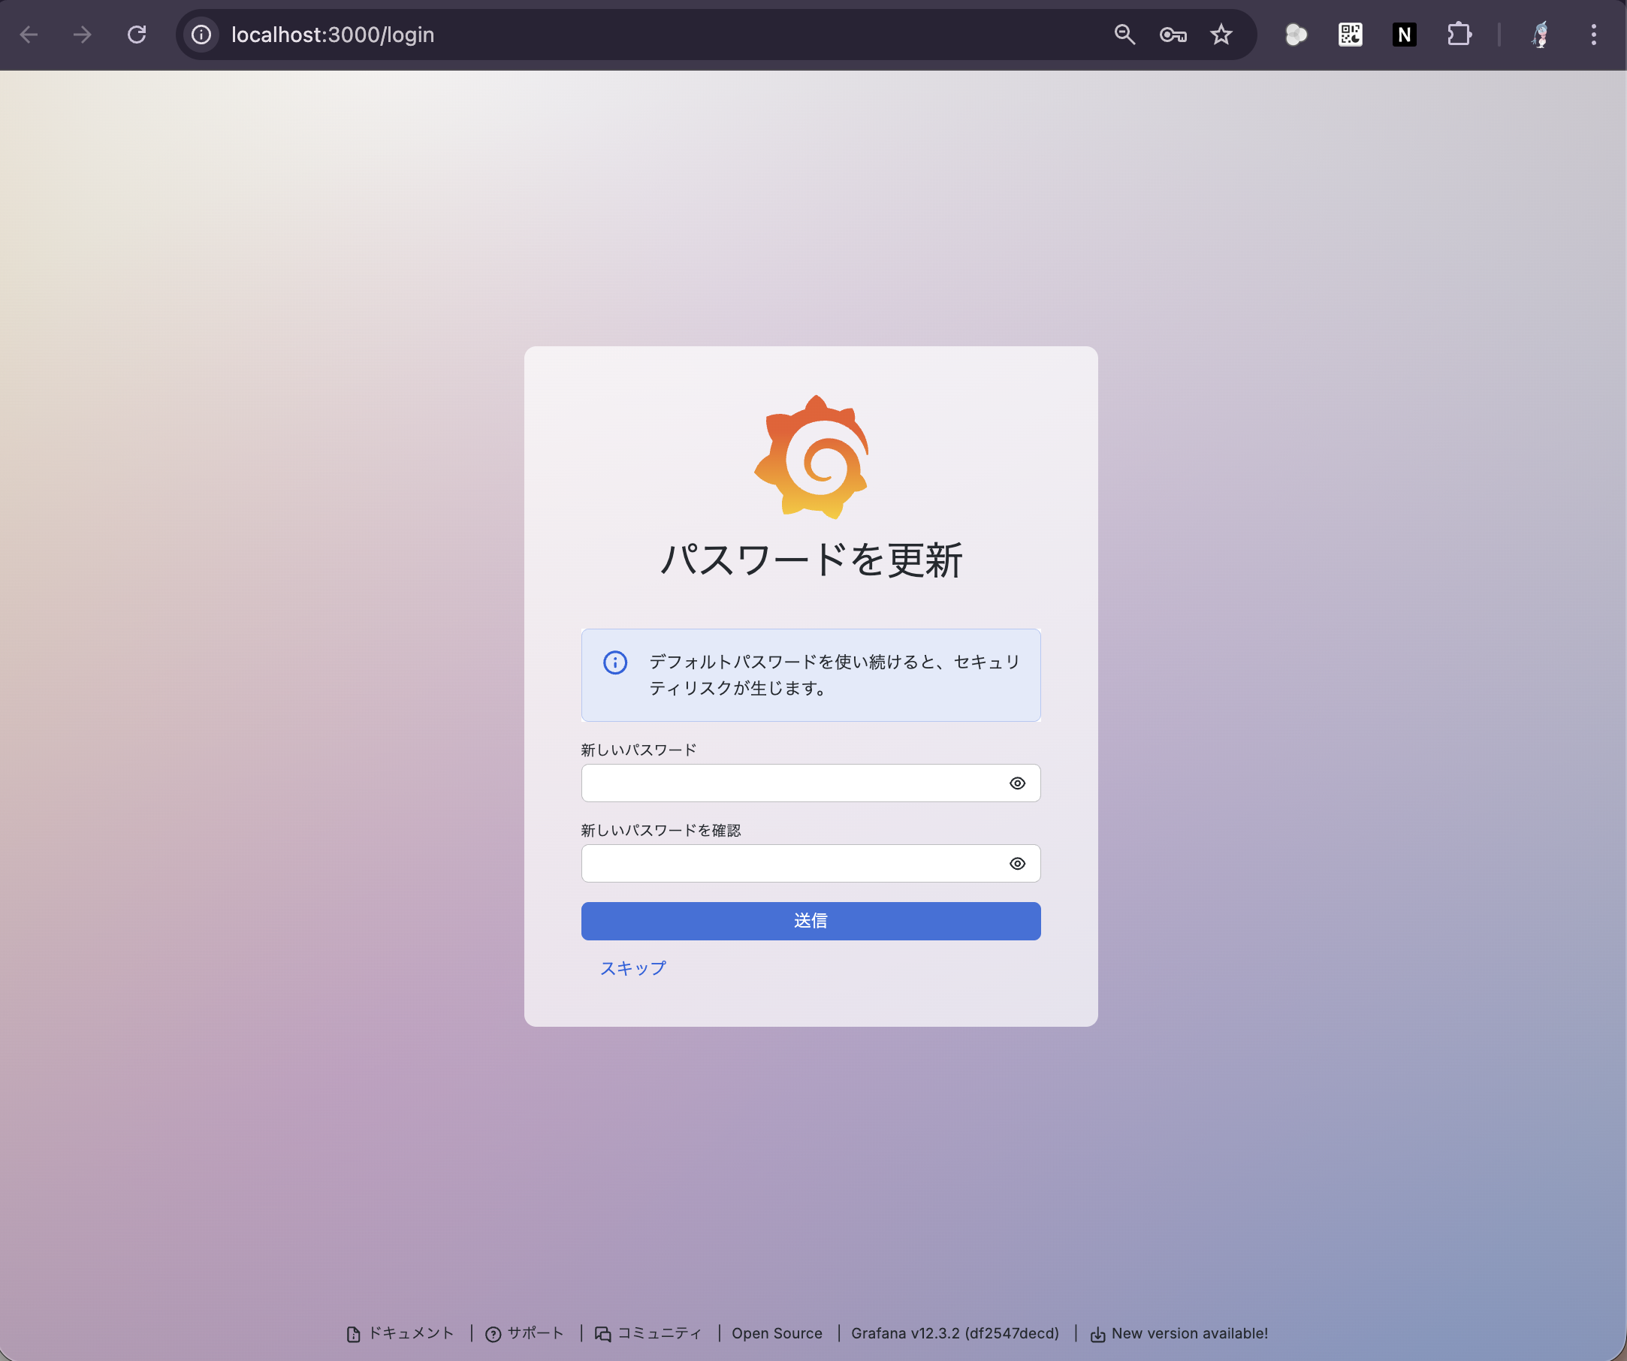The image size is (1627, 1361).
Task: Click the Grafana logo
Action: click(811, 457)
